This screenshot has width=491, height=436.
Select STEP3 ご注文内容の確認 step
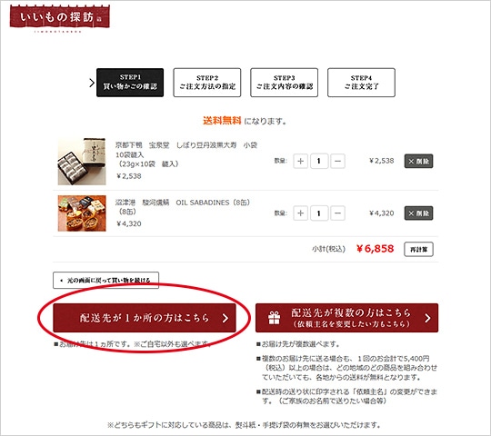point(284,83)
